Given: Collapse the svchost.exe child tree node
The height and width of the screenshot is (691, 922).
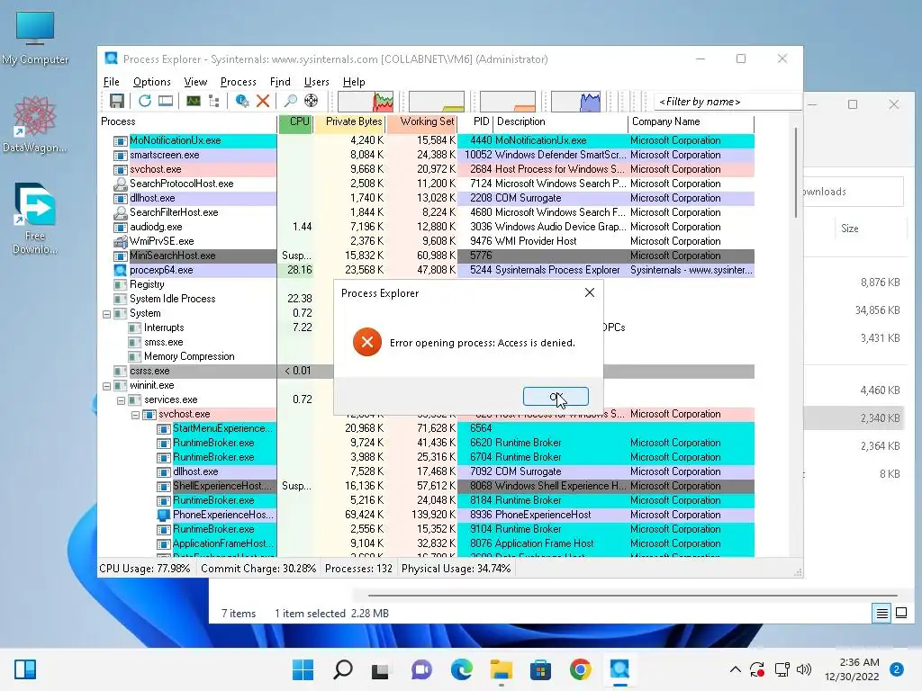Looking at the screenshot, I should click(x=135, y=415).
